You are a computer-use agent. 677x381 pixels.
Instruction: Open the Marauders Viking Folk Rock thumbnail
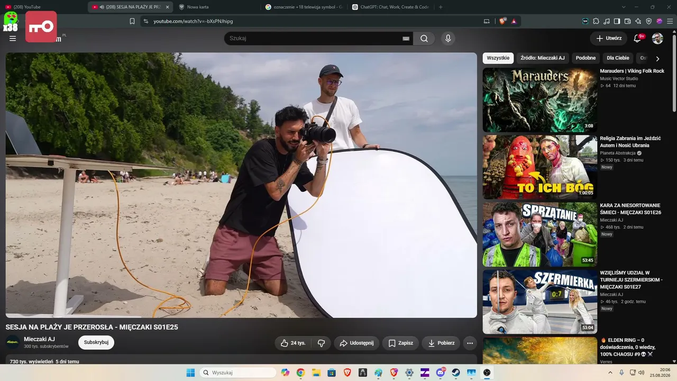click(x=540, y=99)
